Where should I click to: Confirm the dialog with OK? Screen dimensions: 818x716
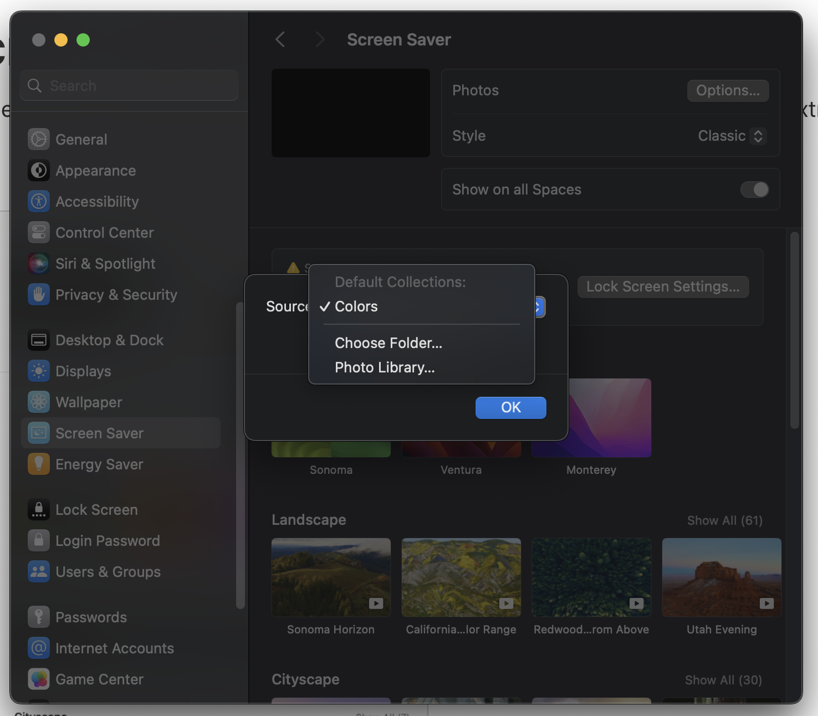point(511,408)
